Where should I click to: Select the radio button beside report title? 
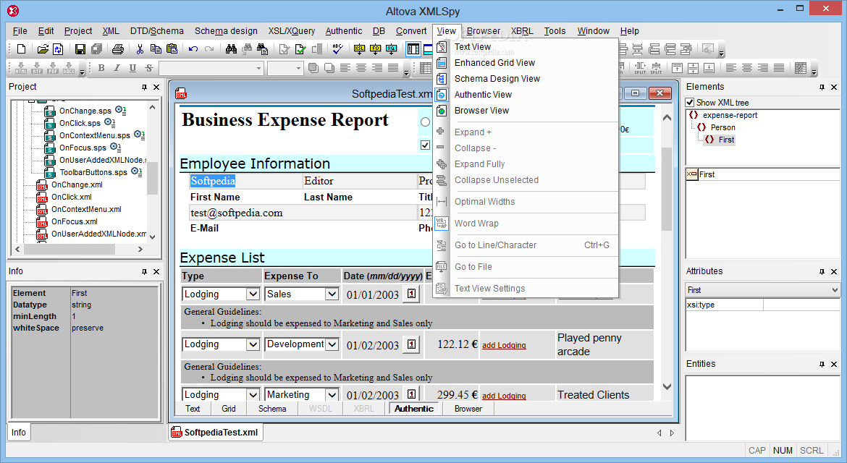[x=425, y=122]
